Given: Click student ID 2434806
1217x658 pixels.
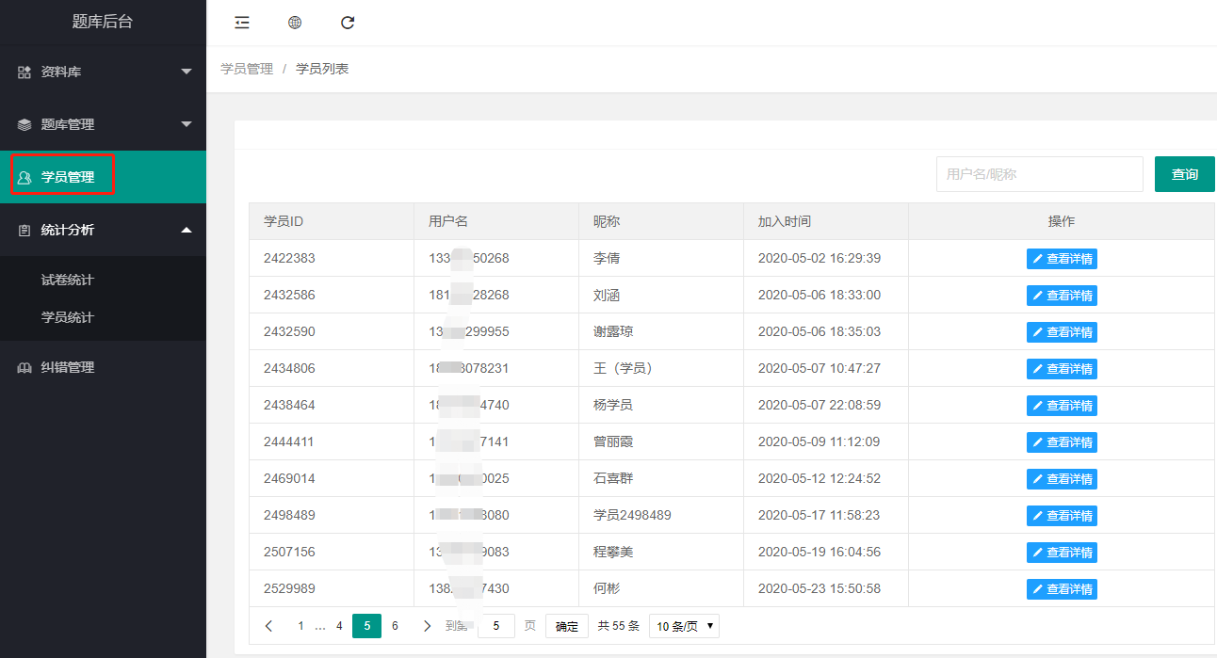Looking at the screenshot, I should pyautogui.click(x=289, y=368).
